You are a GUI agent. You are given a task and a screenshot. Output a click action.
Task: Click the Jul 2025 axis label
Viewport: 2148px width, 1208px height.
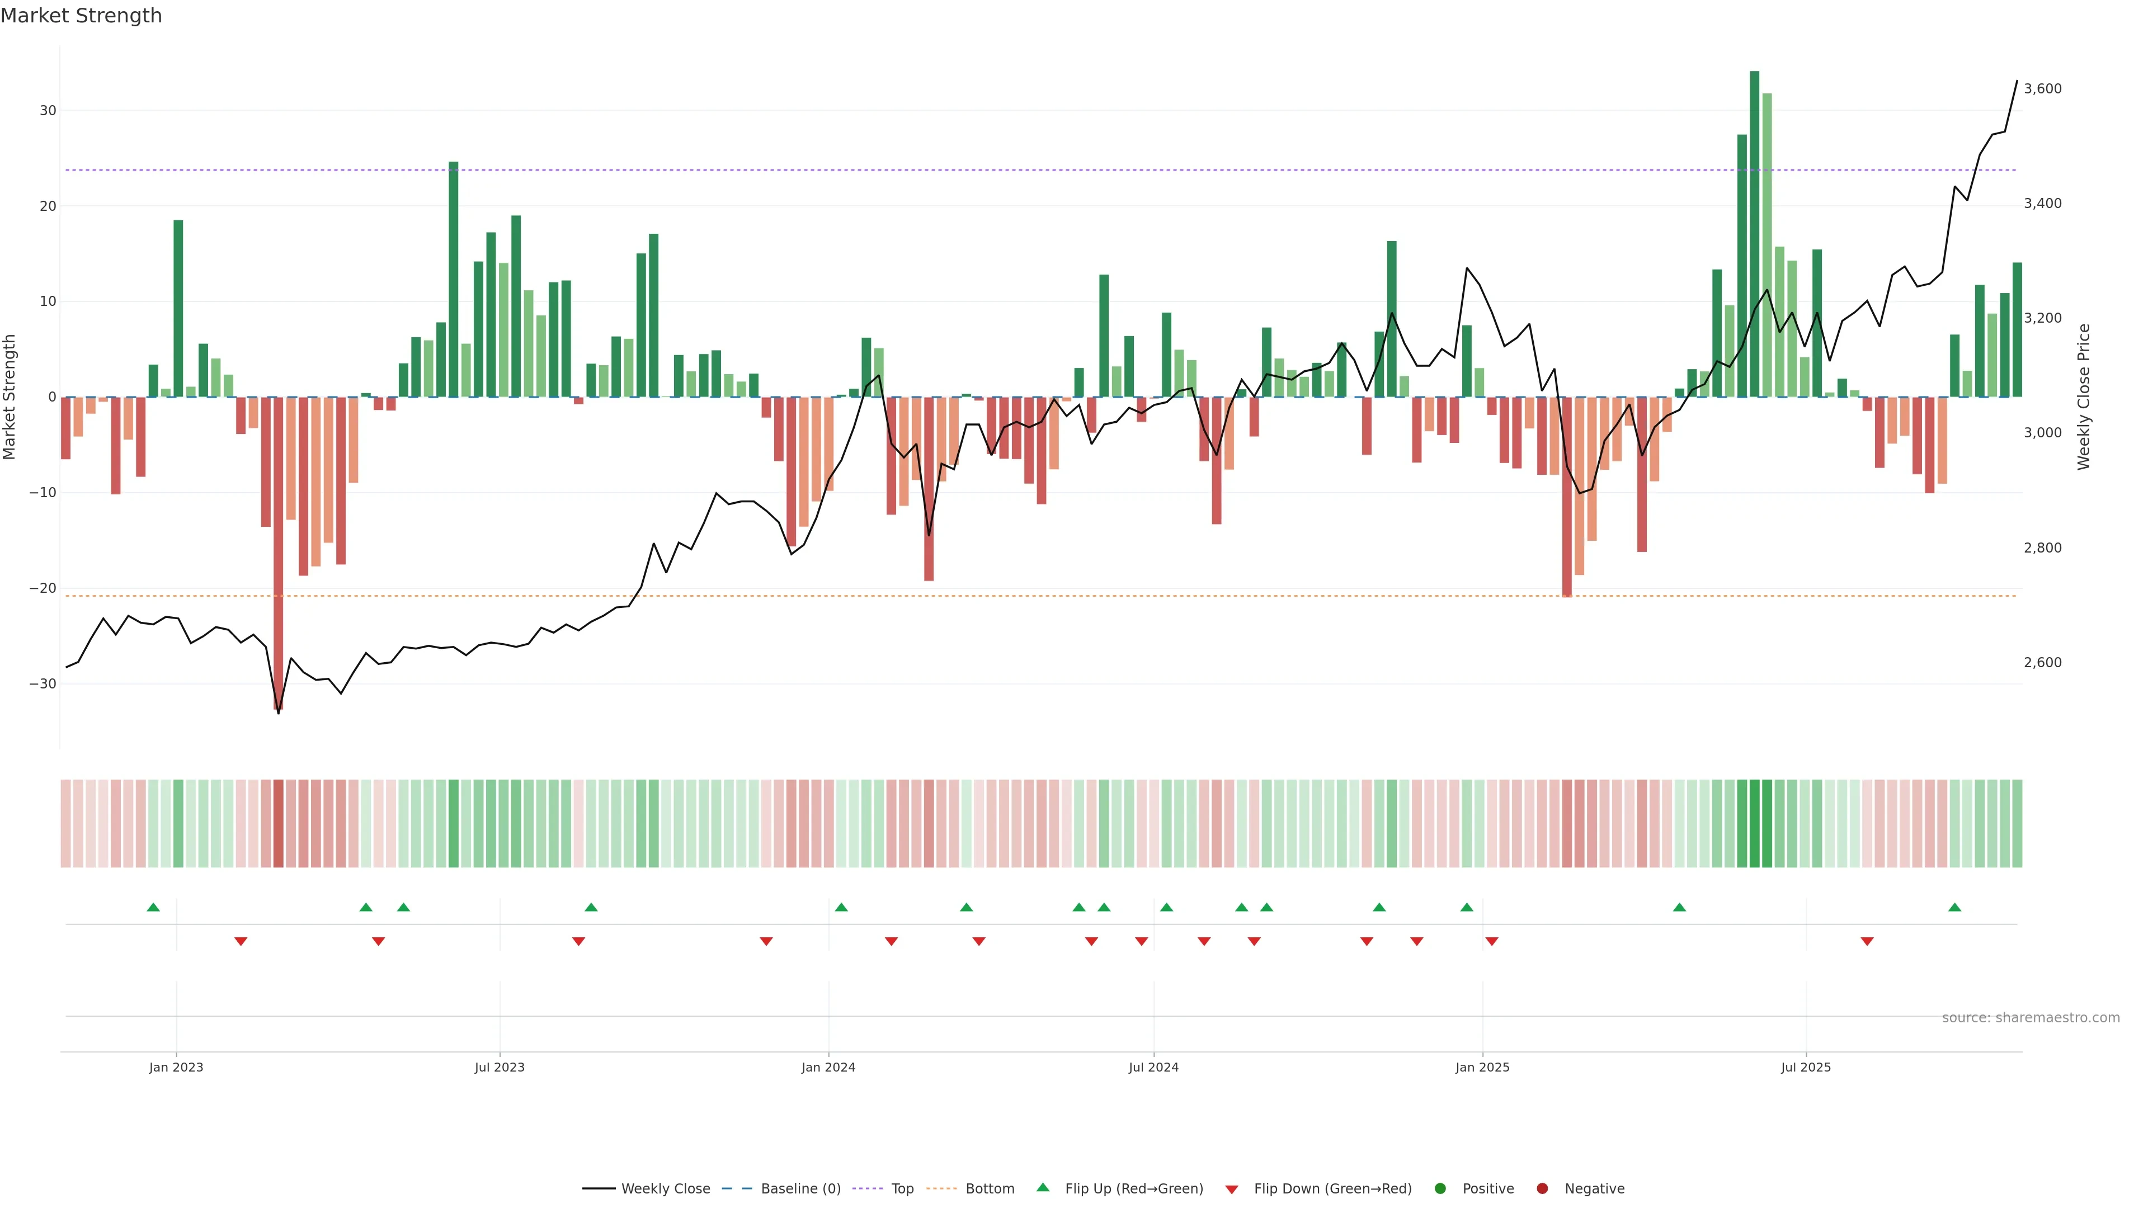1805,1067
